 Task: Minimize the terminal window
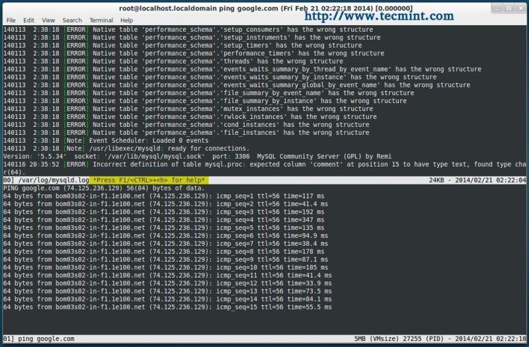click(x=497, y=9)
